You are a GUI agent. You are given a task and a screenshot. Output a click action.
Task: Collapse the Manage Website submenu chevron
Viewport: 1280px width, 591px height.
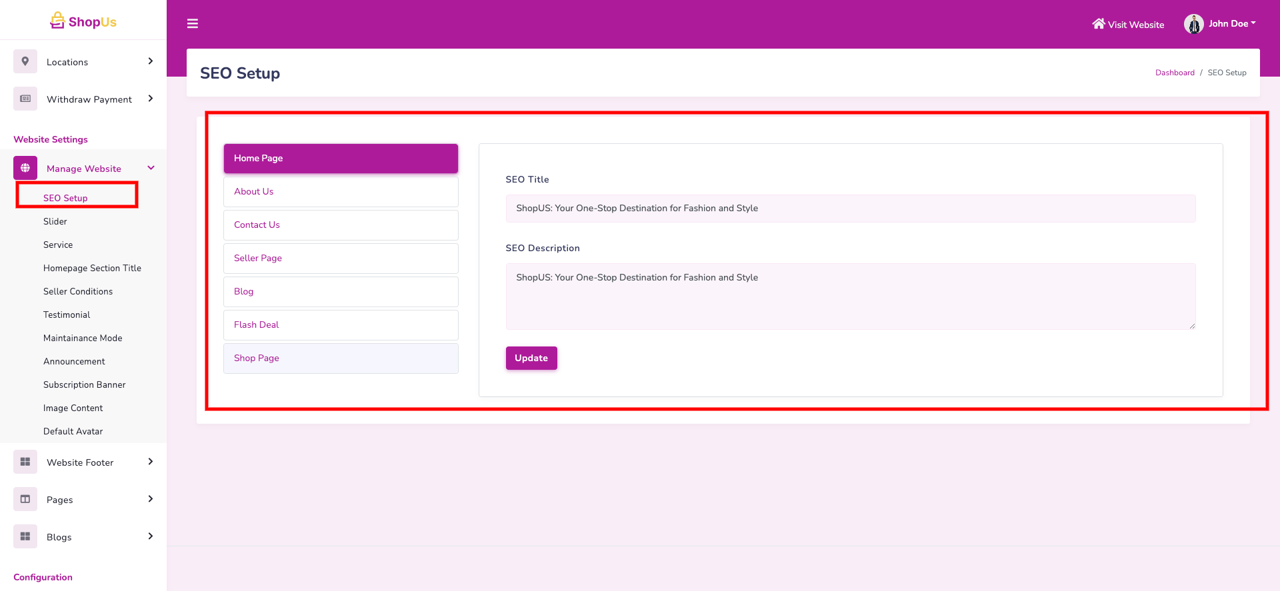tap(151, 168)
